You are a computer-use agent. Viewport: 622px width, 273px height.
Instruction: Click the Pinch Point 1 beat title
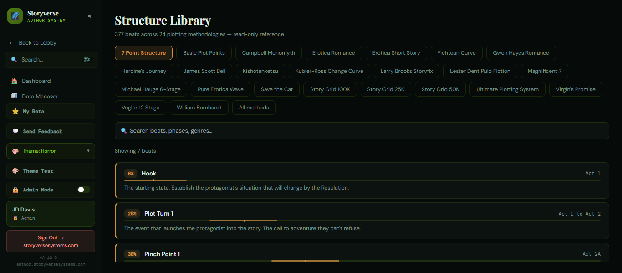(x=162, y=254)
